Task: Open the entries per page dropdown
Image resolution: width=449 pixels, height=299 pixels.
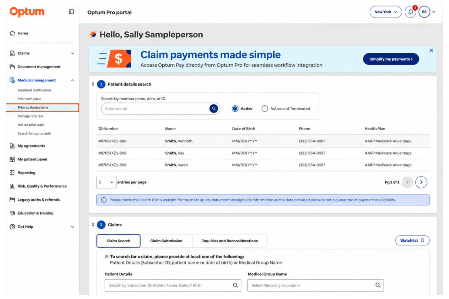Action: click(106, 182)
